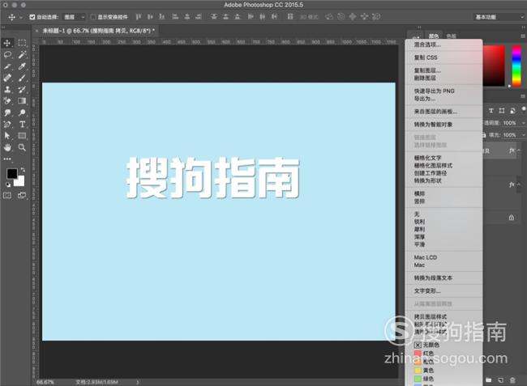This screenshot has height=386, width=527.
Task: Click the 66.67% zoom field in status bar
Action: [45, 382]
